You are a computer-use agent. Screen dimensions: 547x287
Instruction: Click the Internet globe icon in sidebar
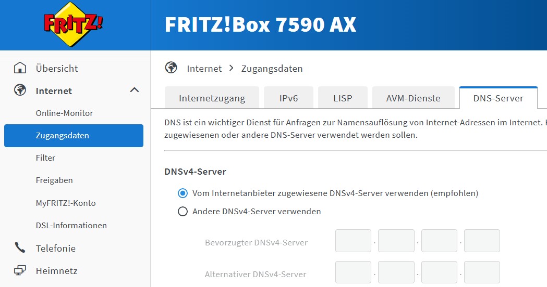(20, 90)
